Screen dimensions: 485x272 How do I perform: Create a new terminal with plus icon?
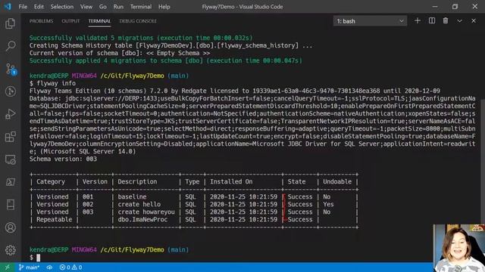418,20
